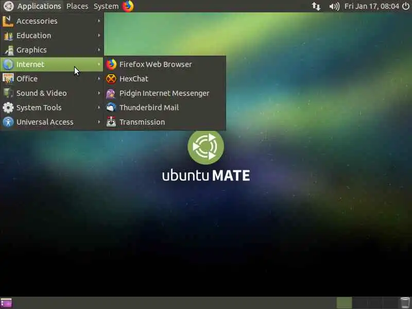Click the Accessories category icon
The height and width of the screenshot is (309, 412).
coord(8,21)
